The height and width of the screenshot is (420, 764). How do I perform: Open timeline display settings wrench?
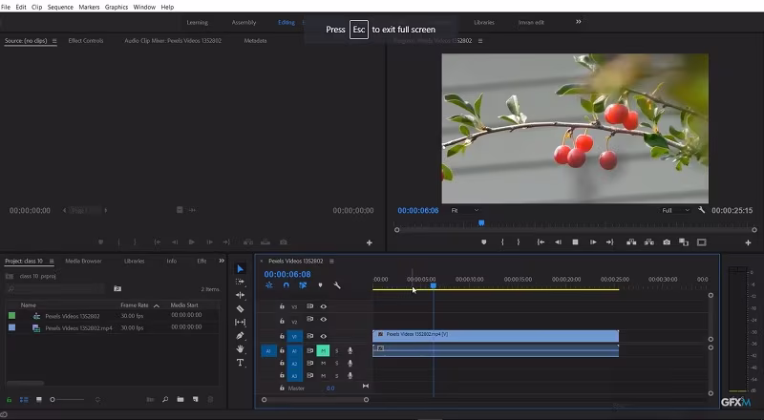point(337,285)
